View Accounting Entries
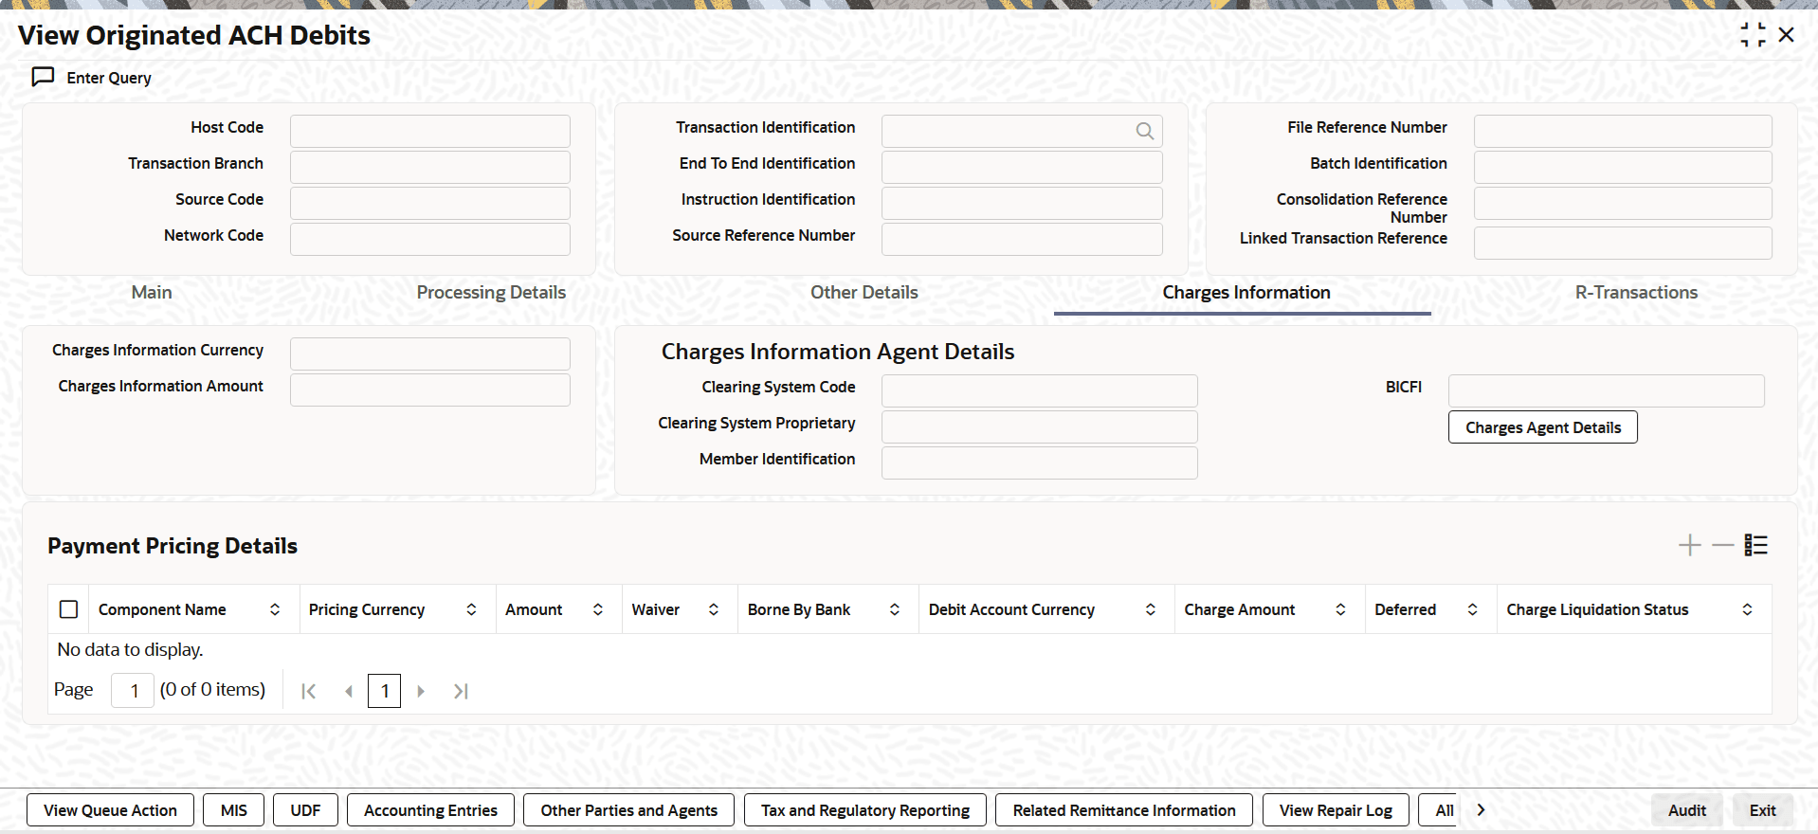 [x=430, y=810]
